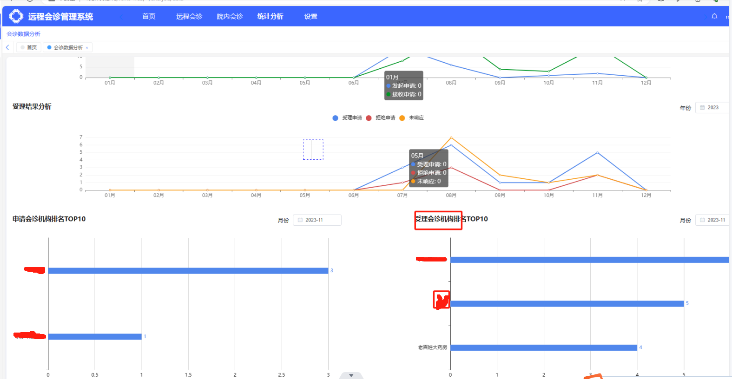Open the 院内会诊 menu
732x379 pixels.
pos(230,16)
